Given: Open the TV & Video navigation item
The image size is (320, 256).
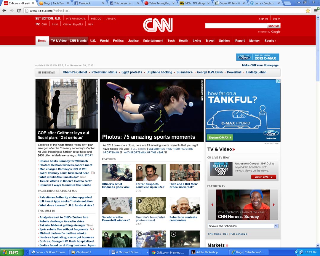Looking at the screenshot, I should click(59, 41).
